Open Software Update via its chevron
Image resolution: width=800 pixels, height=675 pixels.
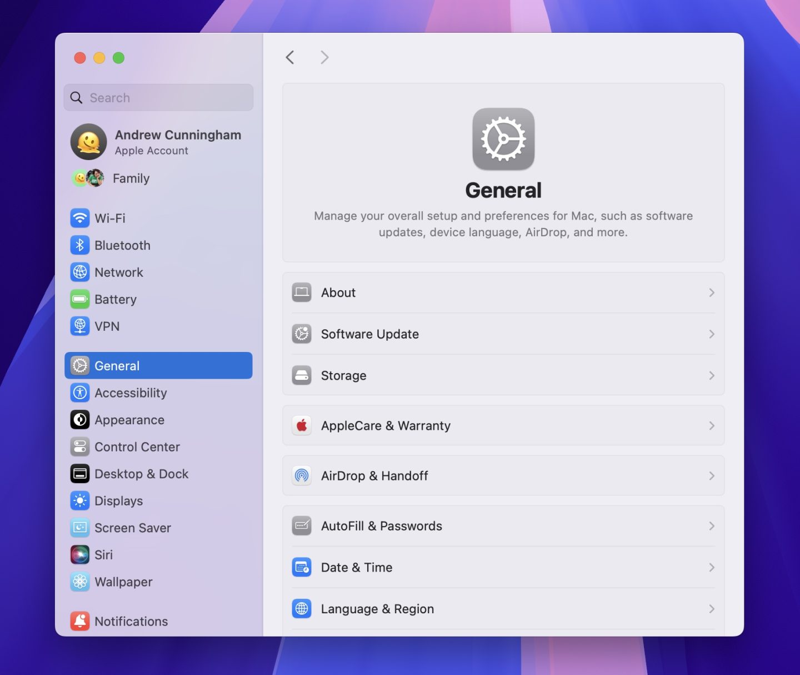point(711,334)
